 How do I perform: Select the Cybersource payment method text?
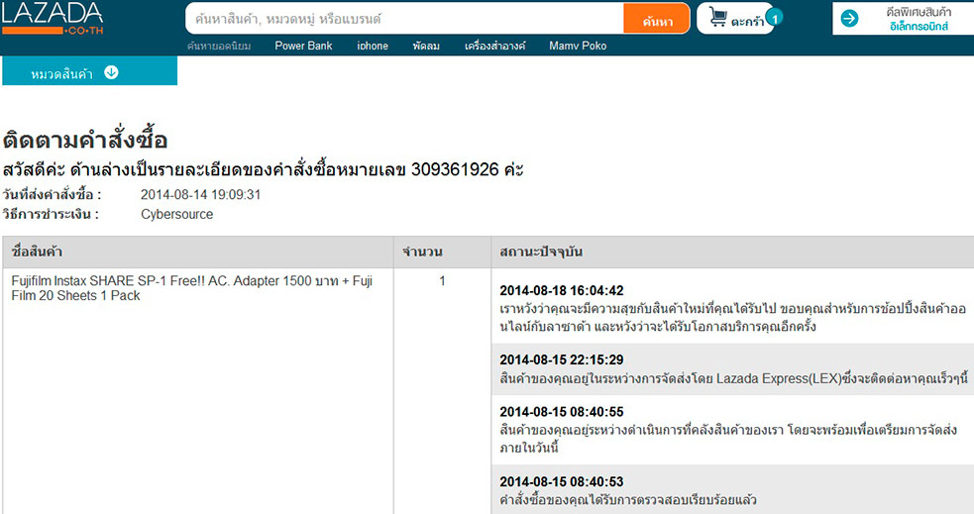pyautogui.click(x=177, y=214)
